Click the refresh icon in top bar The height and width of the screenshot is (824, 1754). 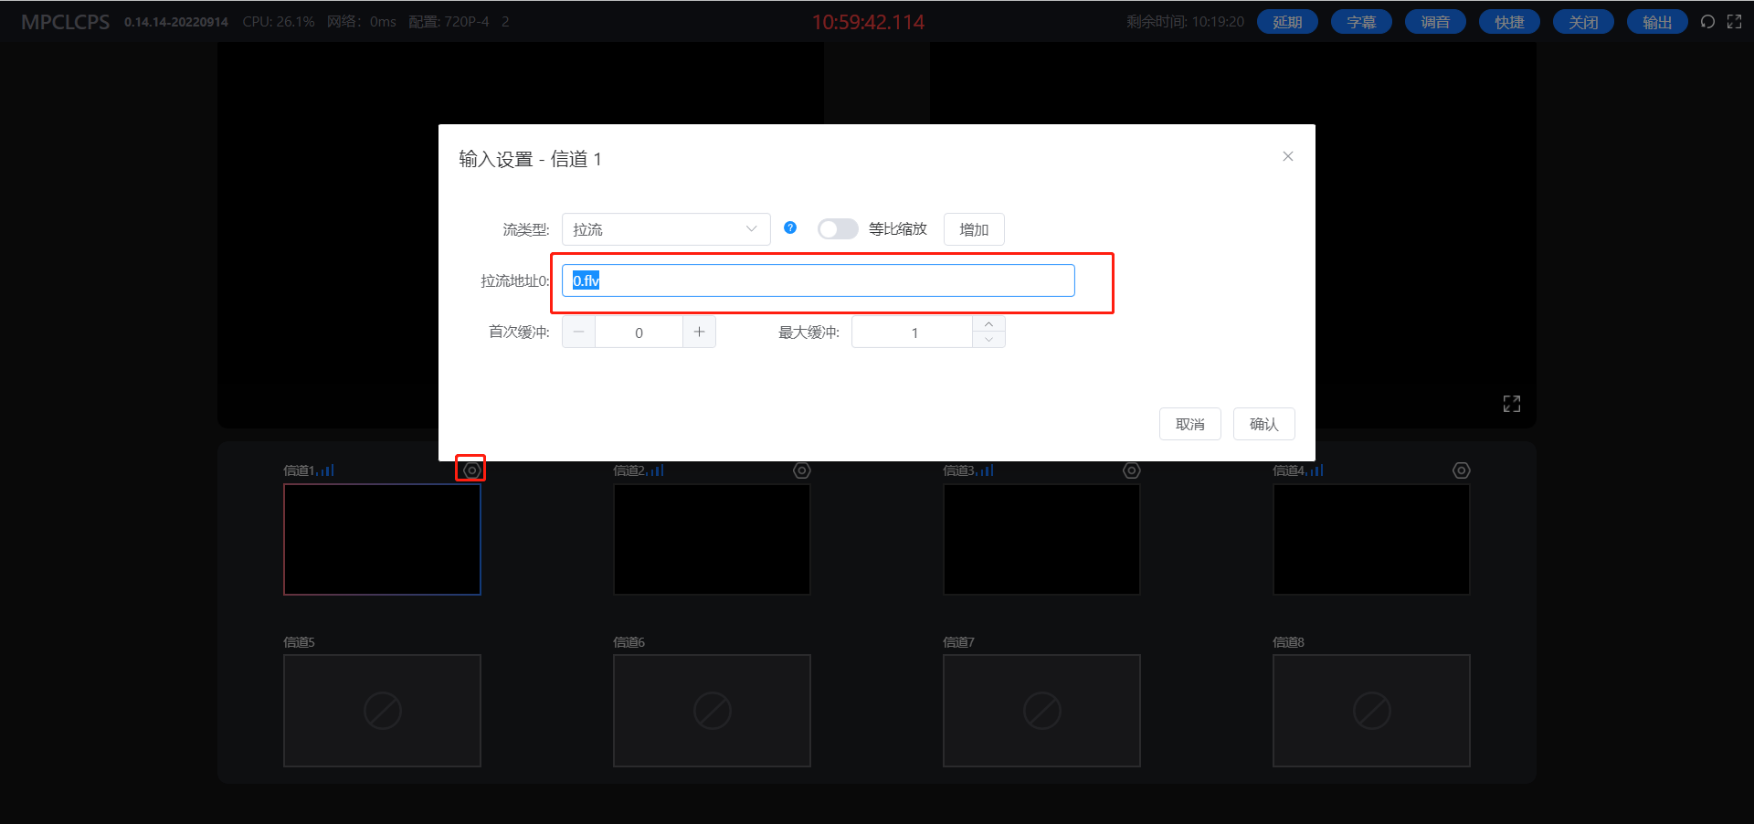tap(1706, 22)
